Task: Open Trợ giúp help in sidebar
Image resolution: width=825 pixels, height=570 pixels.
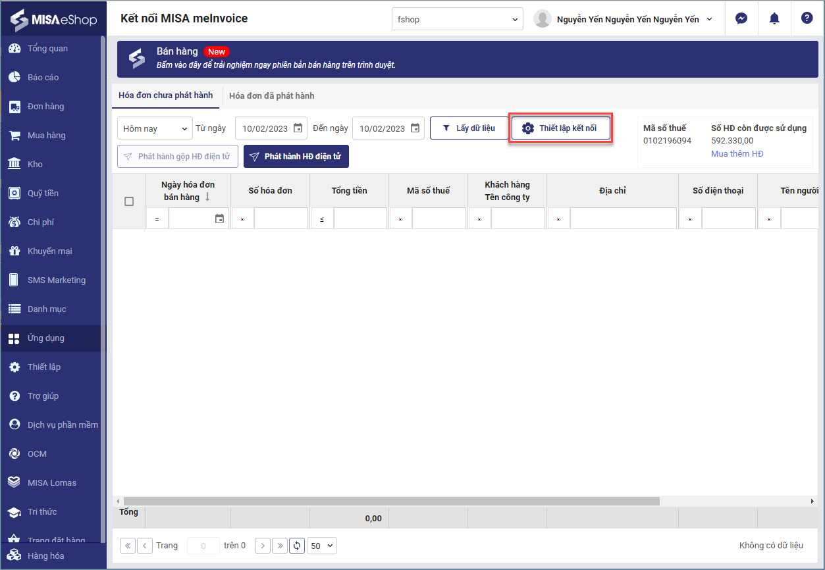Action: (x=50, y=396)
